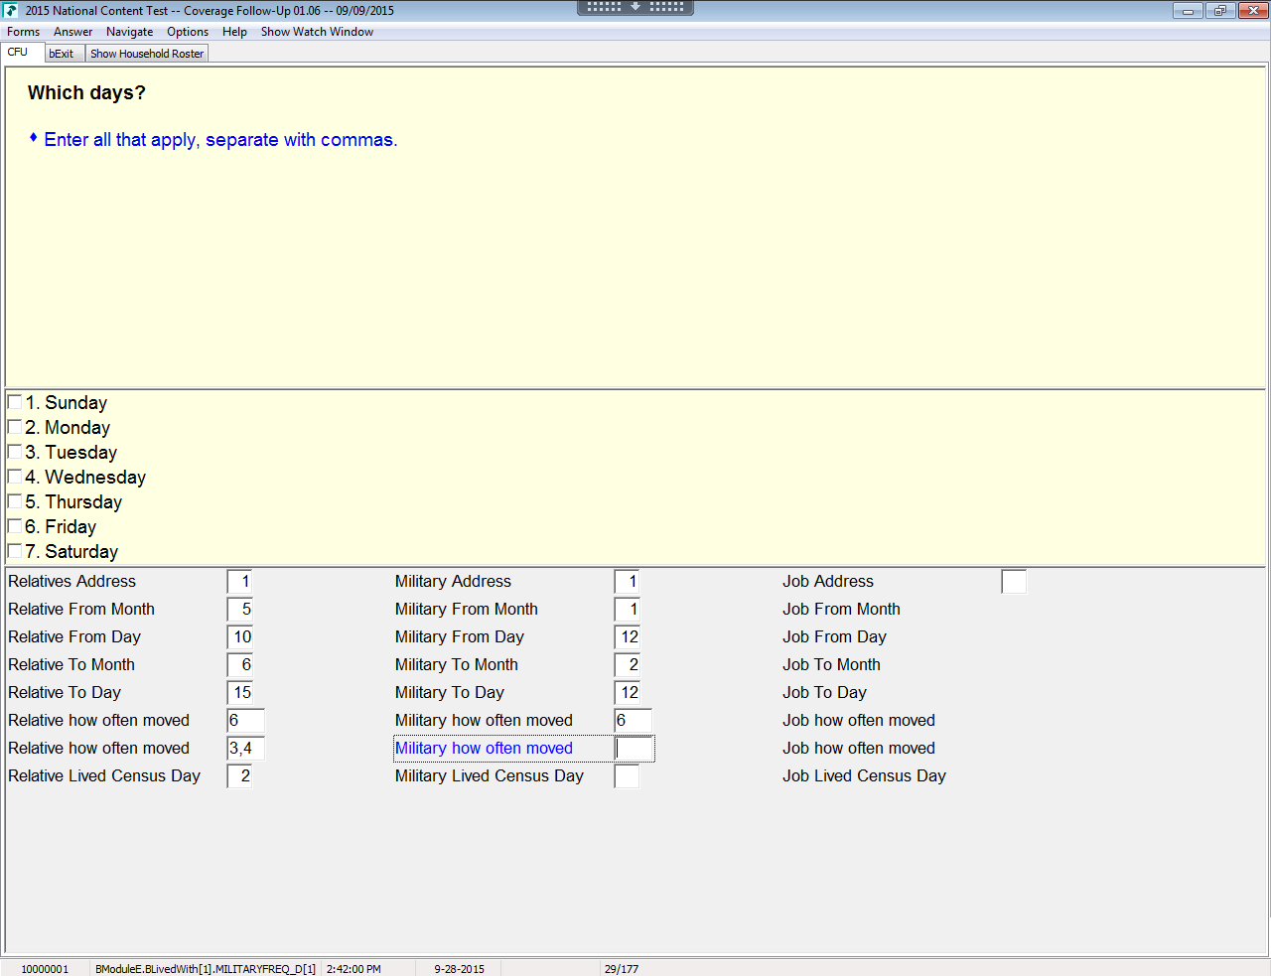Click the Job Address input box
The height and width of the screenshot is (976, 1271).
1013,582
